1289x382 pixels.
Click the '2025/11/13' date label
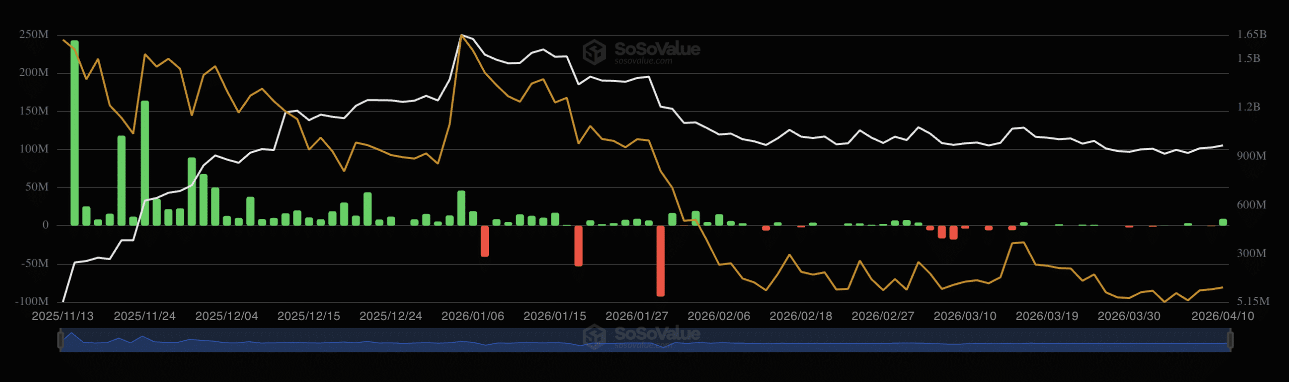pyautogui.click(x=63, y=316)
